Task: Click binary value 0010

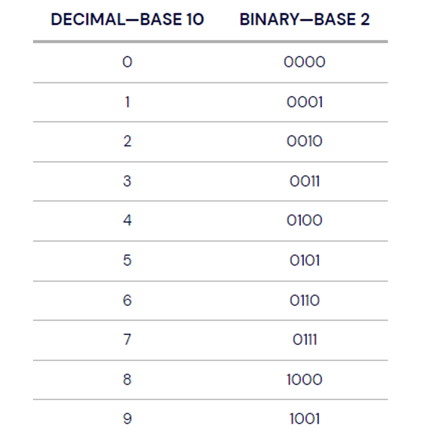Action: click(305, 141)
